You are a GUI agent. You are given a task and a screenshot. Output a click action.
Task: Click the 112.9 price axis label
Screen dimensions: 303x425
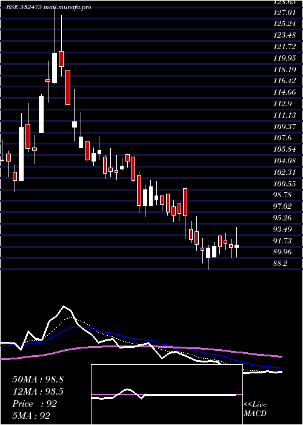(x=283, y=104)
